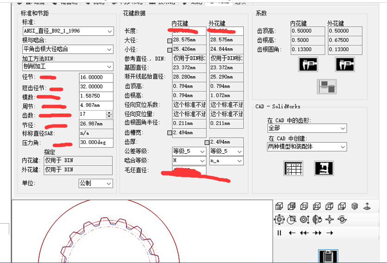
Task: Switch to the solid isometric cube view
Action: coord(355,206)
